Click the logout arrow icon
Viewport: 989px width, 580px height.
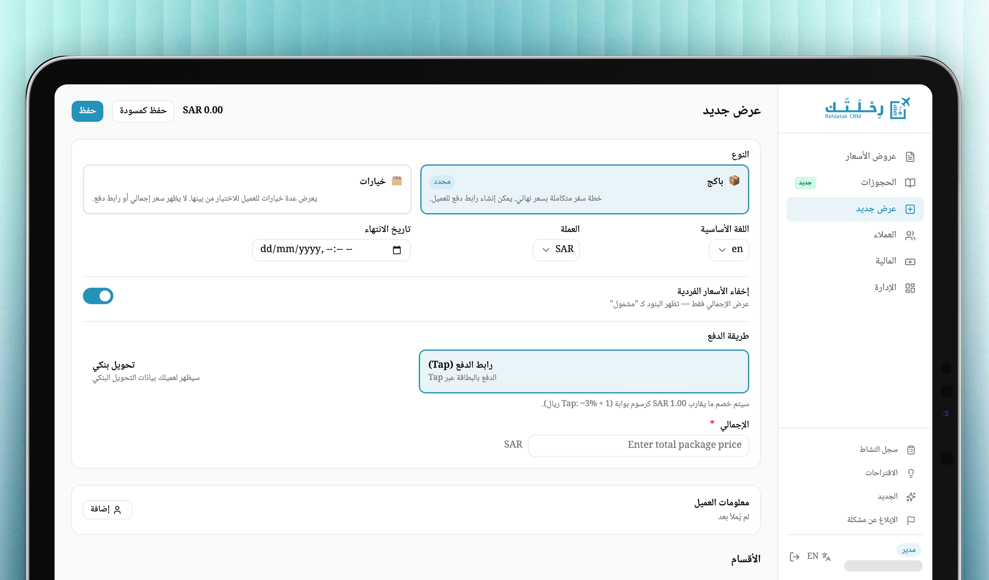(794, 557)
